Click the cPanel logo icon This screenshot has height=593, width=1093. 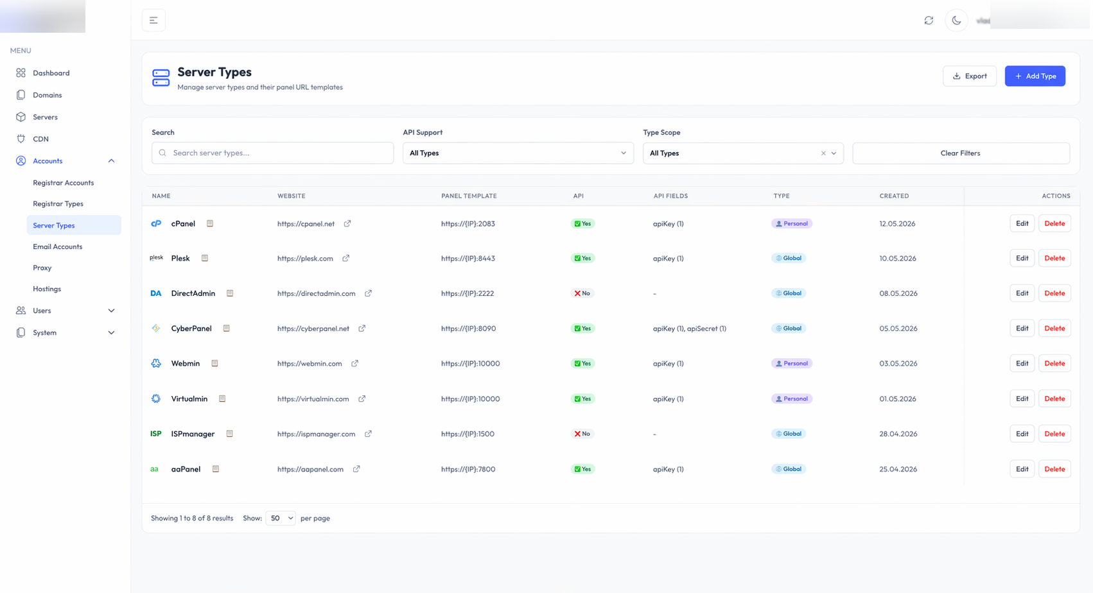pyautogui.click(x=156, y=223)
